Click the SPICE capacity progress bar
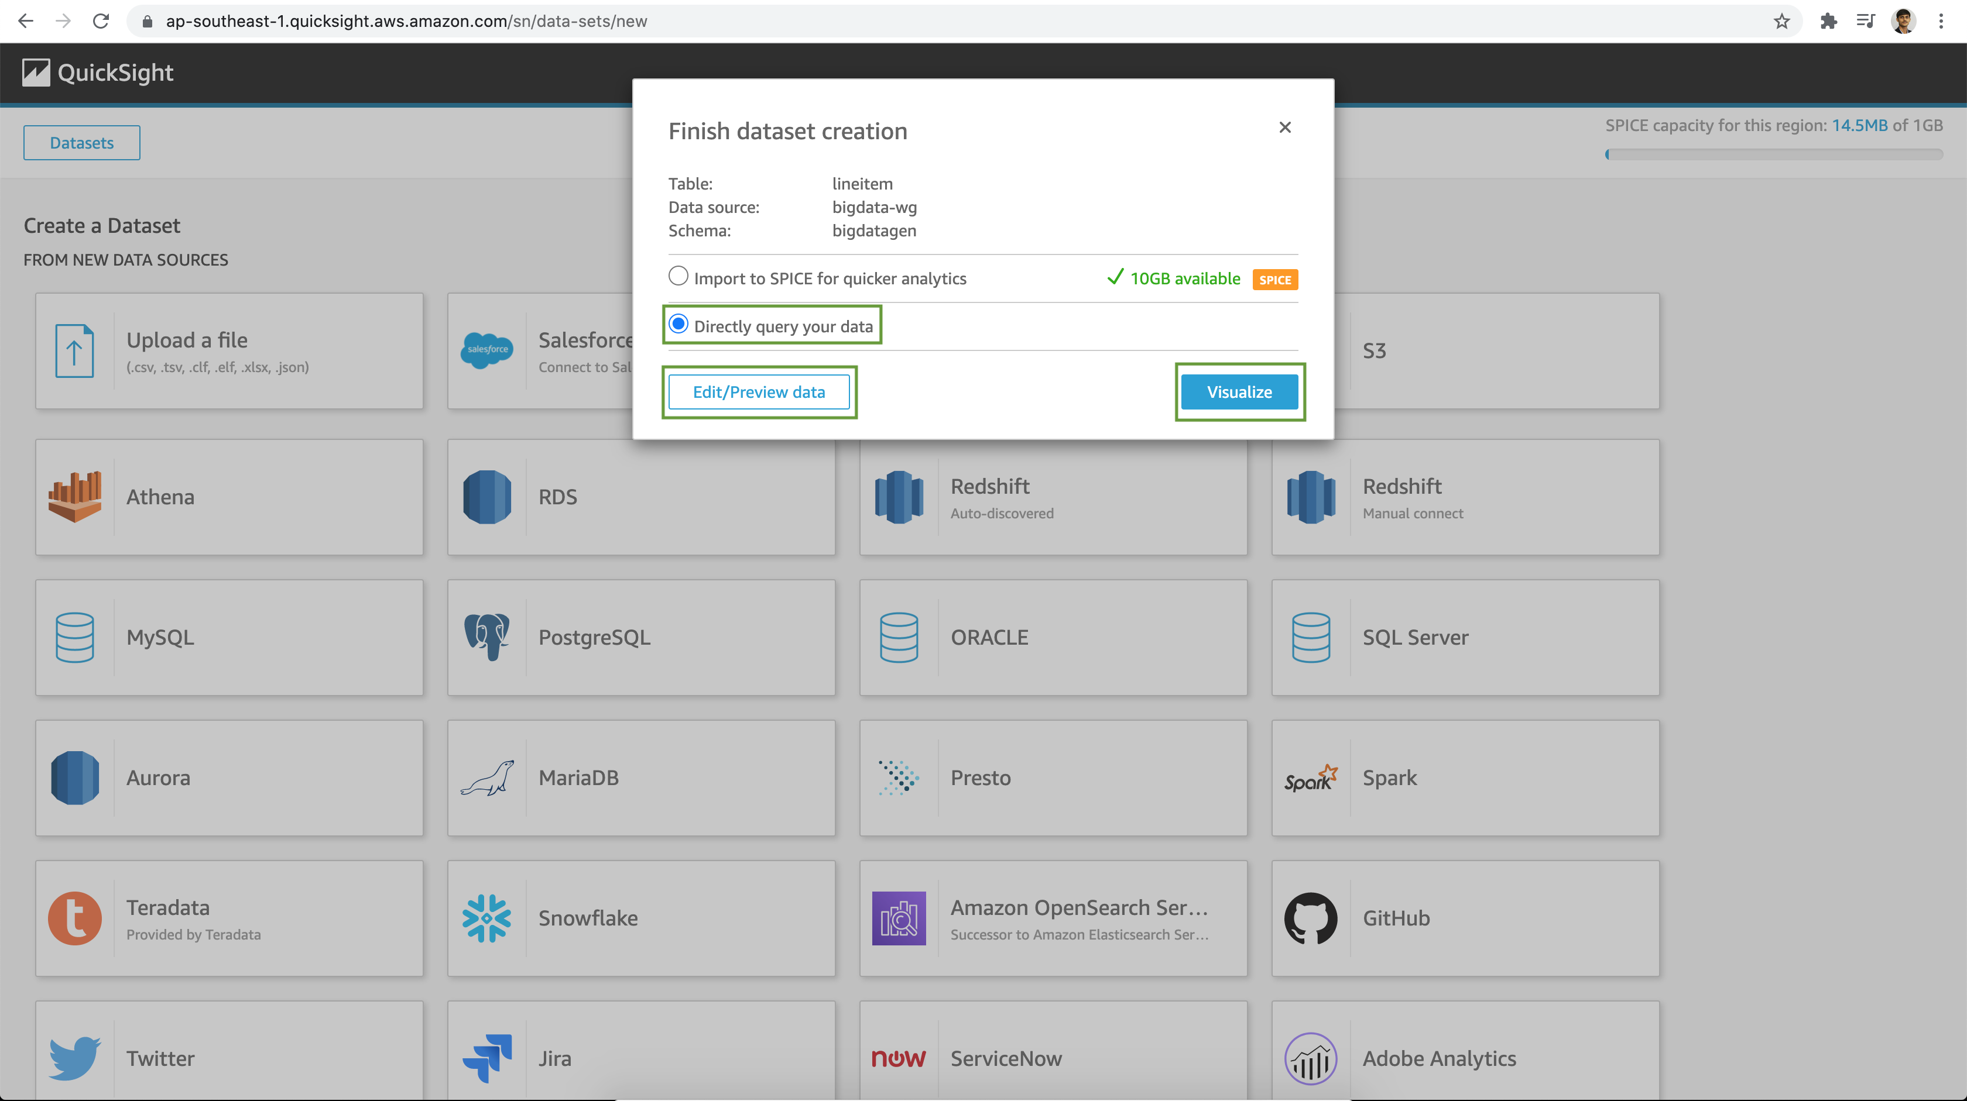 pyautogui.click(x=1774, y=154)
